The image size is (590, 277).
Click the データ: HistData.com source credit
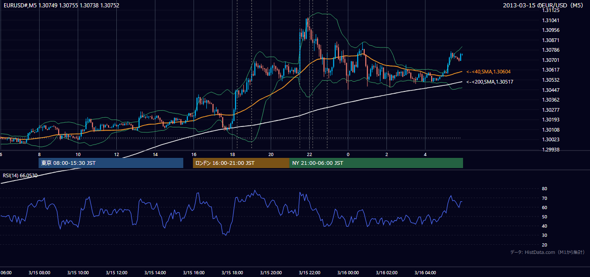point(548,252)
